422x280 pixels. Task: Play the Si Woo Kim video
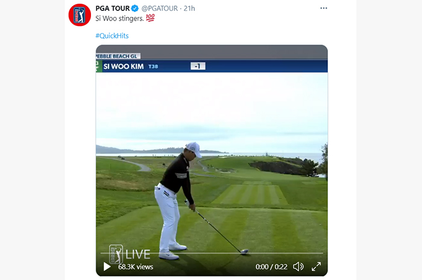107,267
